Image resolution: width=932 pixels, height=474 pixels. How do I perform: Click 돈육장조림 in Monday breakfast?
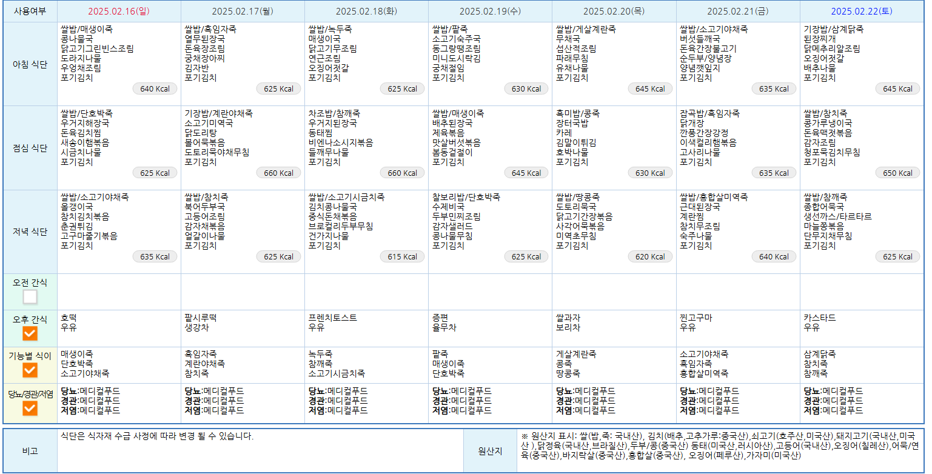[204, 48]
